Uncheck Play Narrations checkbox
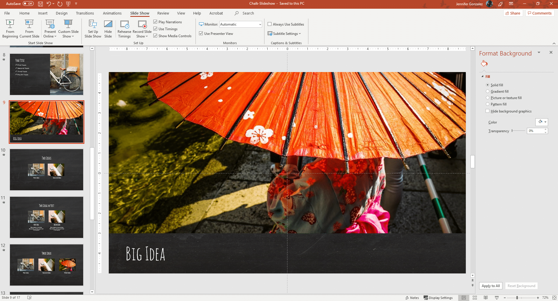This screenshot has height=301, width=558. [x=155, y=22]
